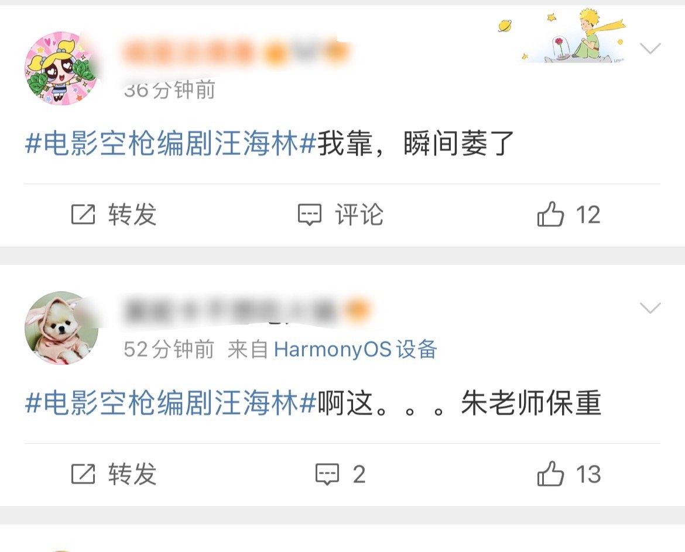Expand the chevron menu on the 36分钟前 post
Screen dimensions: 685x552
pyautogui.click(x=650, y=47)
